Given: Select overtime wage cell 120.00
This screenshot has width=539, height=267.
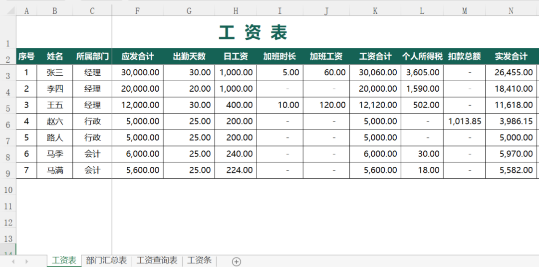Looking at the screenshot, I should (x=326, y=105).
